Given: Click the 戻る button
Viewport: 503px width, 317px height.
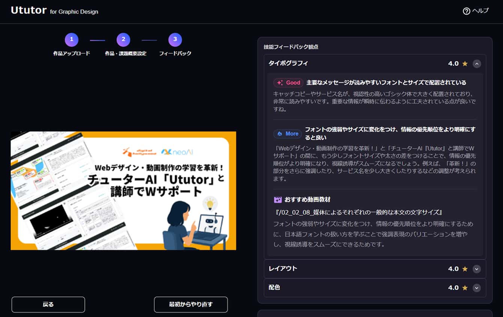Looking at the screenshot, I should (x=48, y=304).
